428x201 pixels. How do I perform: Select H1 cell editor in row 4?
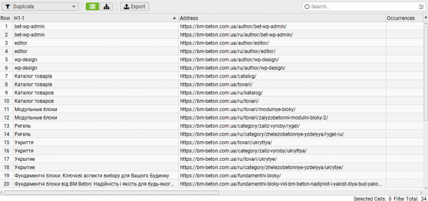(x=95, y=51)
